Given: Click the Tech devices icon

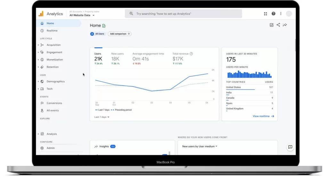Looking at the screenshot, I should coord(42,89).
